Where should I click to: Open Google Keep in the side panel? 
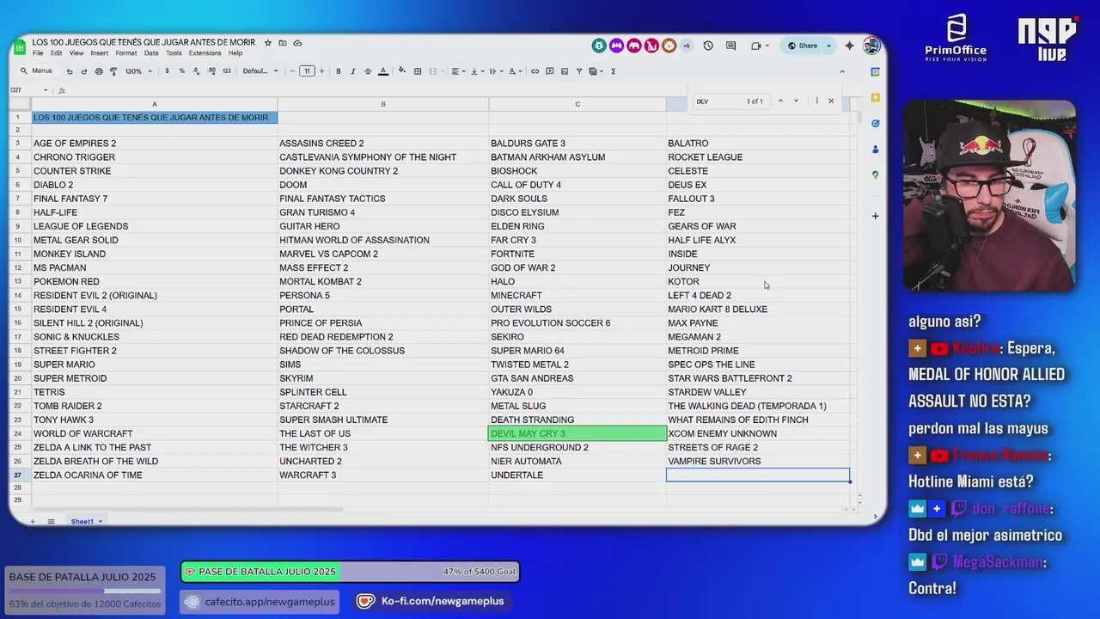[875, 97]
